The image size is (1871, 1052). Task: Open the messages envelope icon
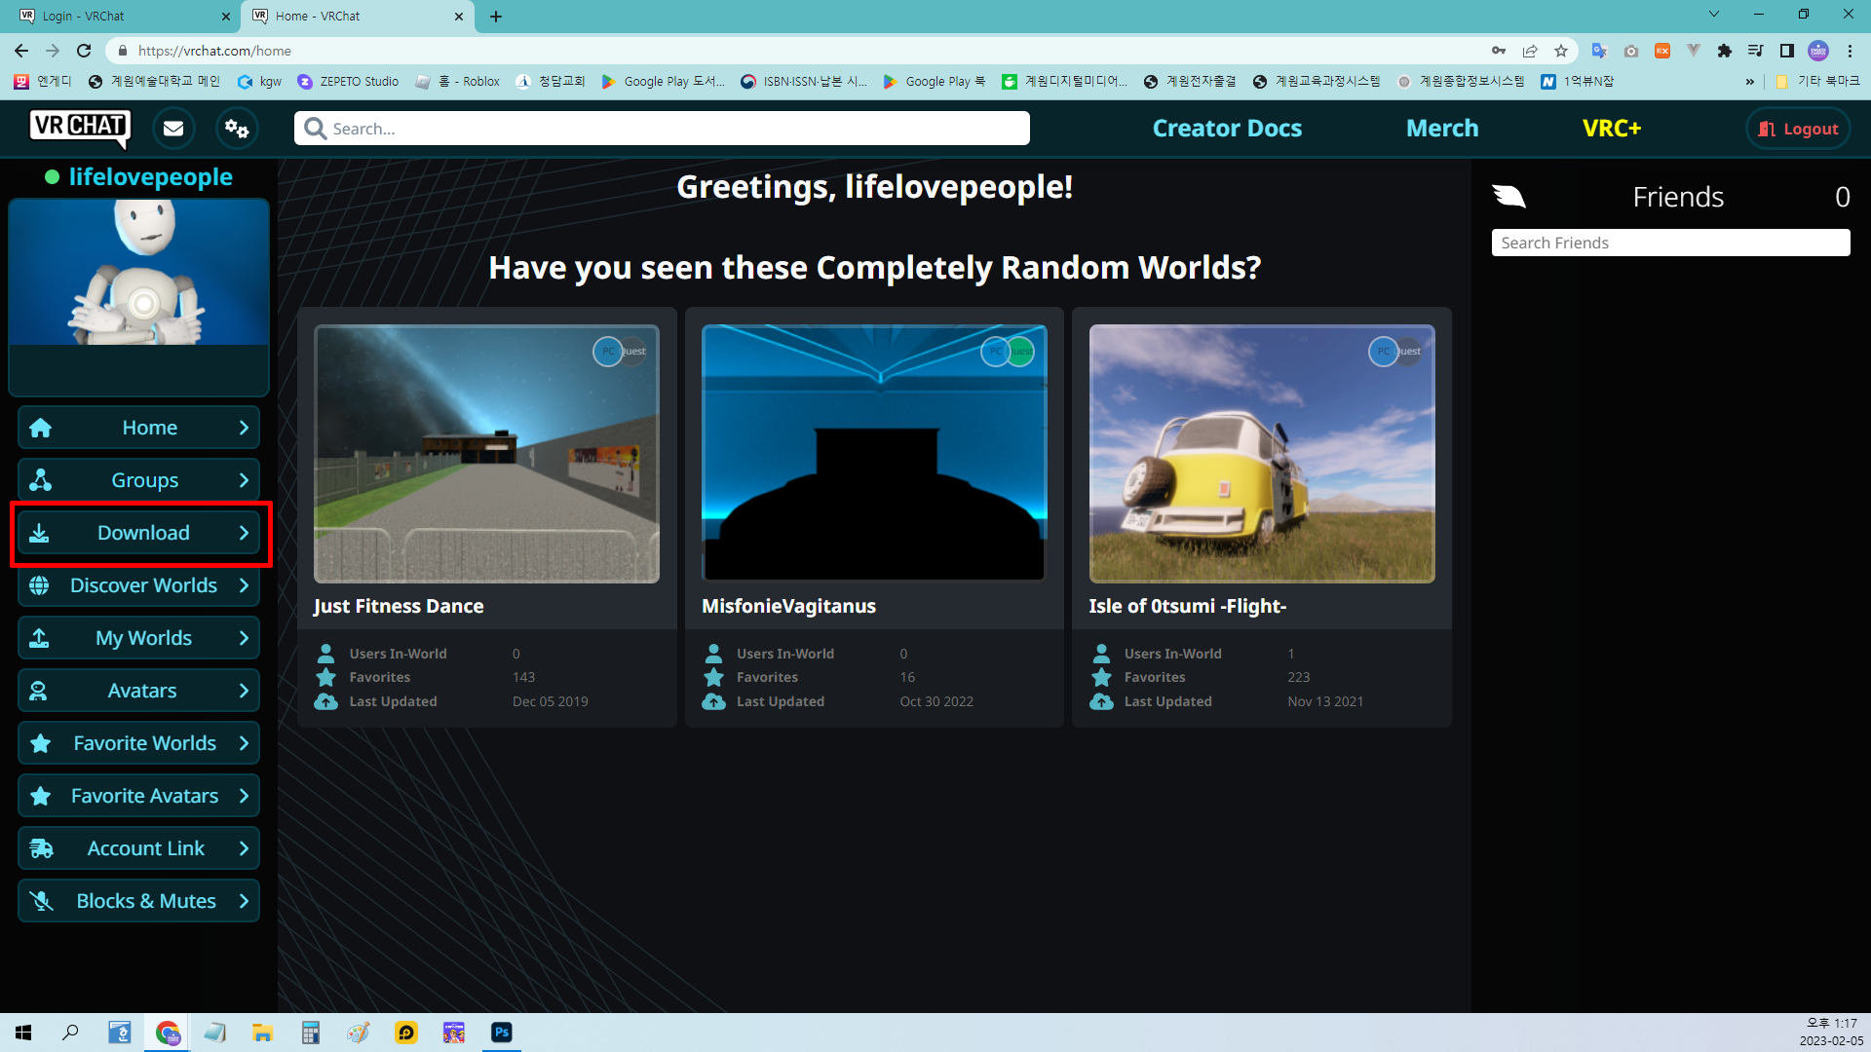click(x=173, y=129)
